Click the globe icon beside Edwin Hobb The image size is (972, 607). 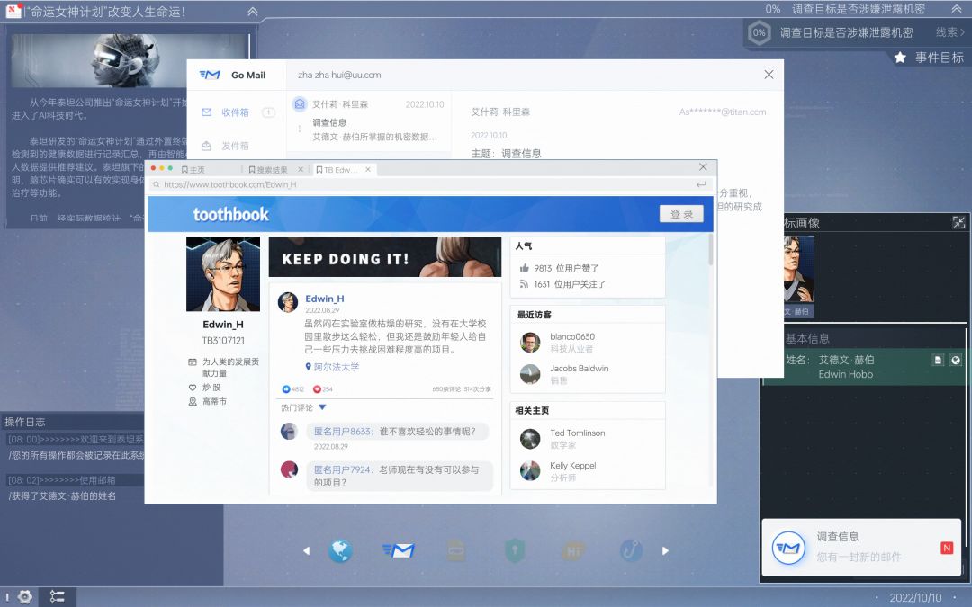pyautogui.click(x=956, y=360)
